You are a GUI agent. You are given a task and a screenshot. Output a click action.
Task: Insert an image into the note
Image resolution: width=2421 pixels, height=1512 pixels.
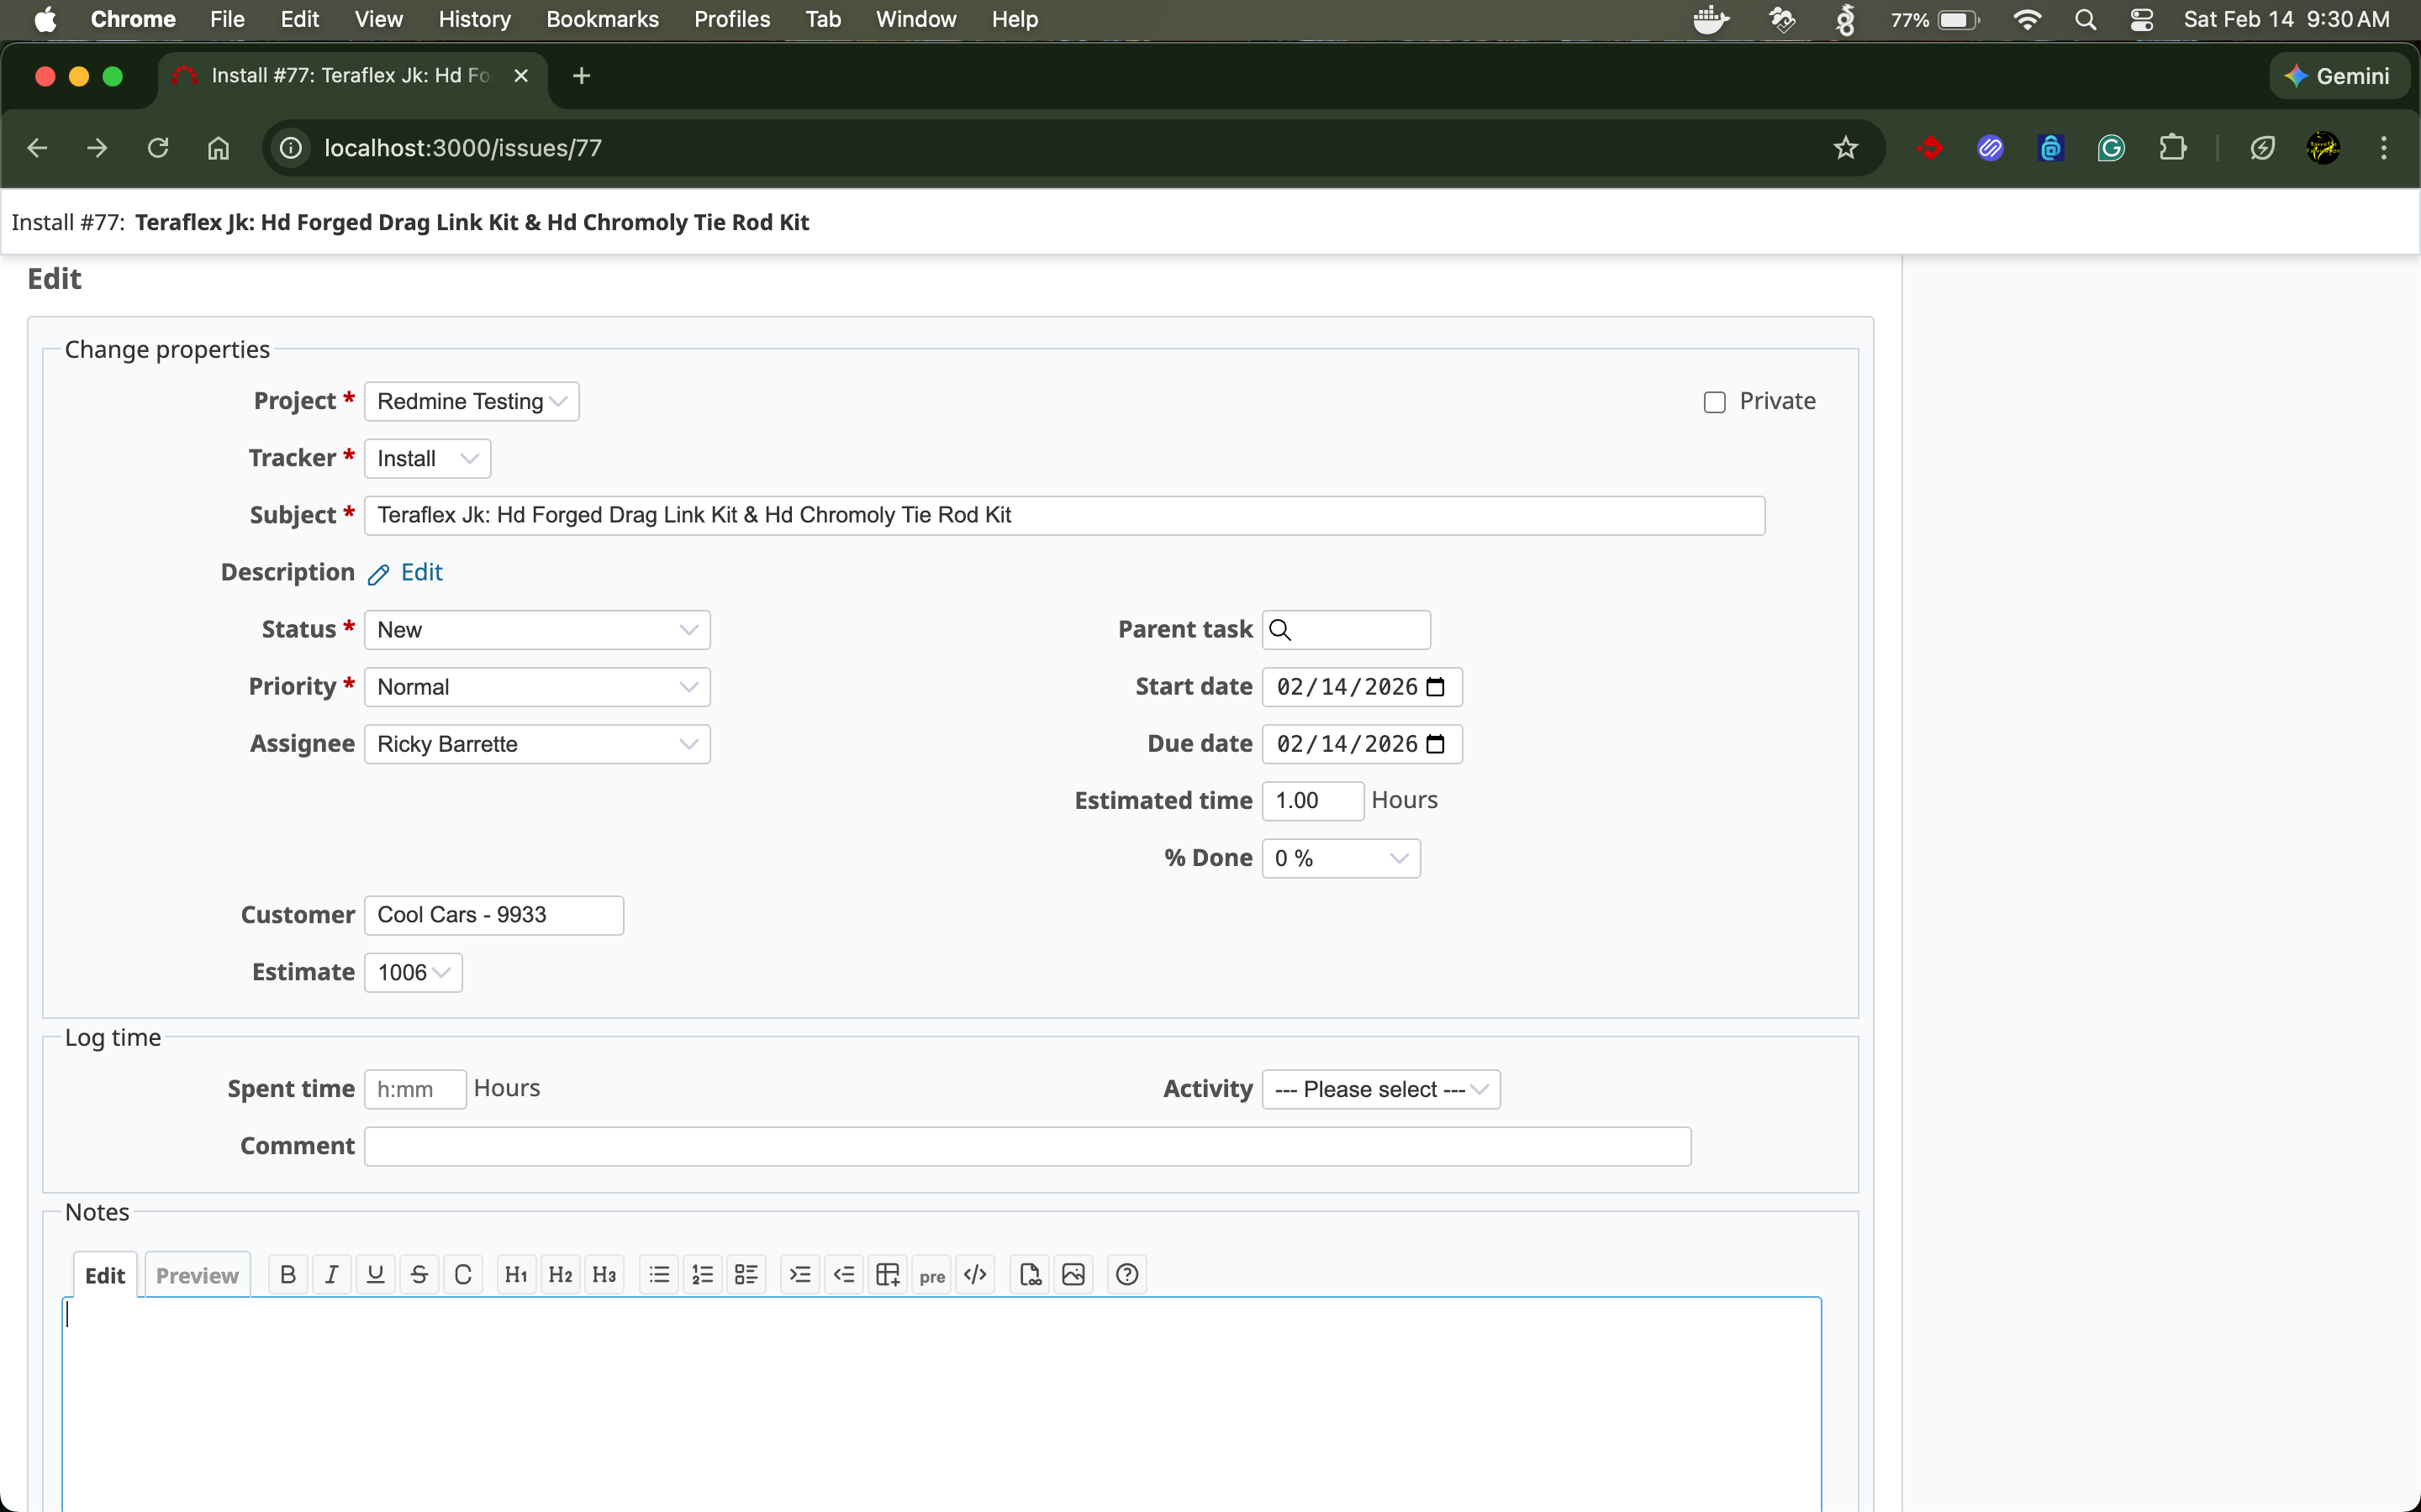click(1073, 1274)
